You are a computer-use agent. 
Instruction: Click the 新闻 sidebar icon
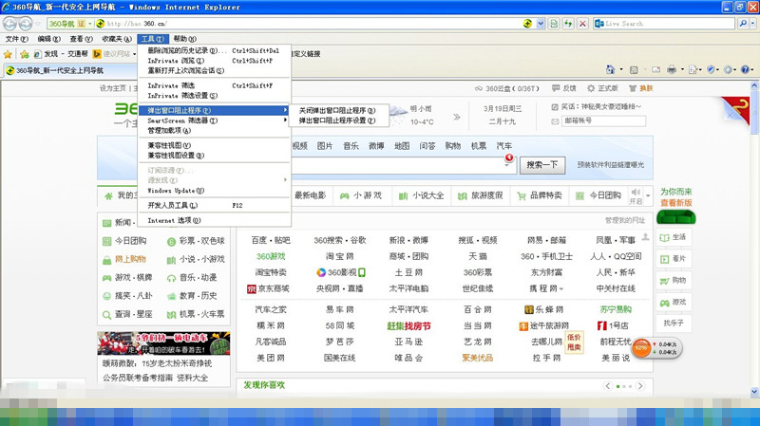(106, 223)
